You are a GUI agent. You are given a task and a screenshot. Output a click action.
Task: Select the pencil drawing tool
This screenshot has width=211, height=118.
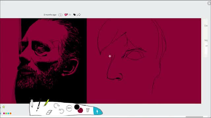coord(32,103)
